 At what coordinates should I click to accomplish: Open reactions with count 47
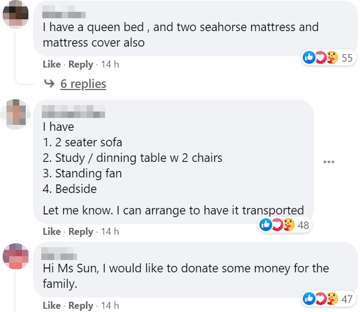(x=328, y=299)
